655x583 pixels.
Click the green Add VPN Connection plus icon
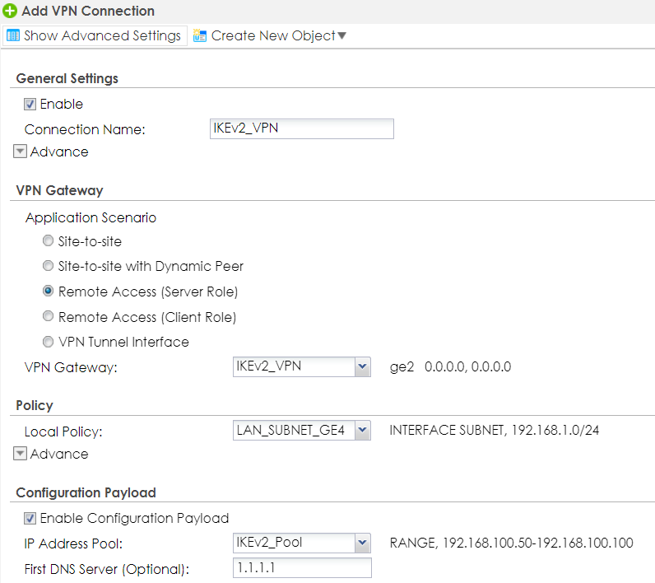click(10, 12)
